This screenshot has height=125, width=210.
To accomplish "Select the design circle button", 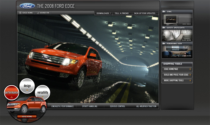I will [27, 86].
